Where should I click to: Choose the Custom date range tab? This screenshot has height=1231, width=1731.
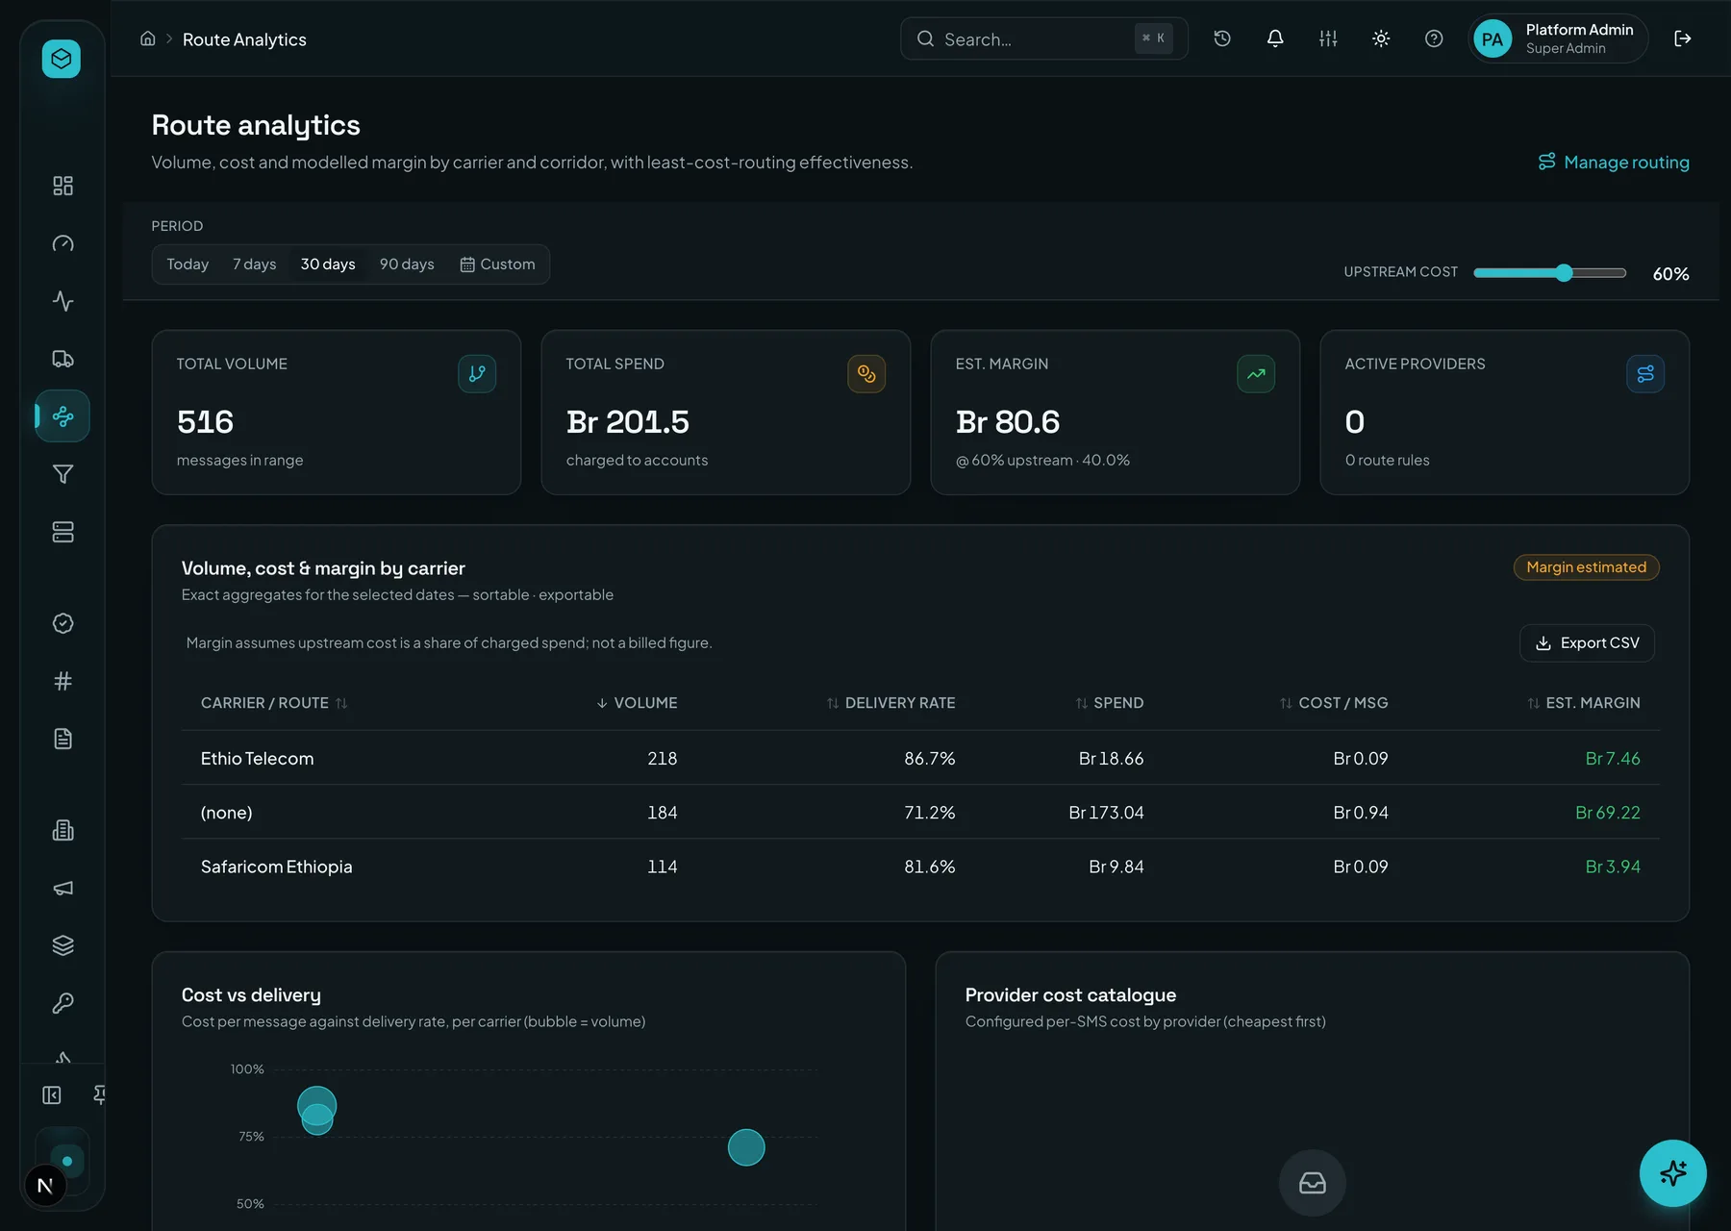point(497,264)
